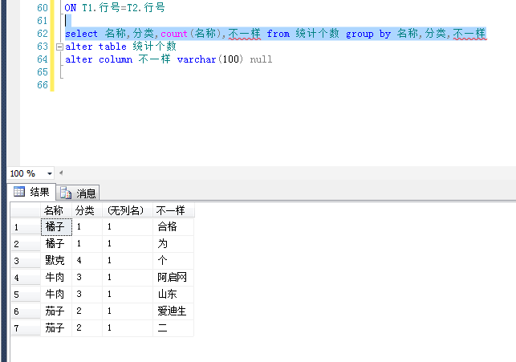Click the (无列名) column header
The image size is (516, 362).
(128, 210)
